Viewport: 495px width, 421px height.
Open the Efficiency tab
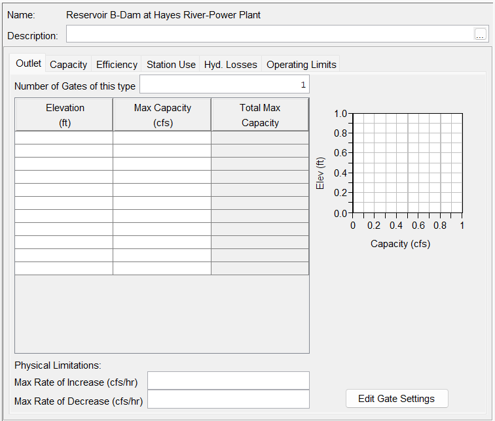(117, 64)
